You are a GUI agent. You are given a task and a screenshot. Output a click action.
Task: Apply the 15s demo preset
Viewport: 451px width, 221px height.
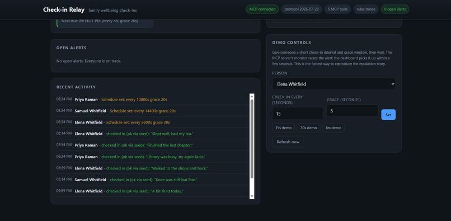pos(283,128)
